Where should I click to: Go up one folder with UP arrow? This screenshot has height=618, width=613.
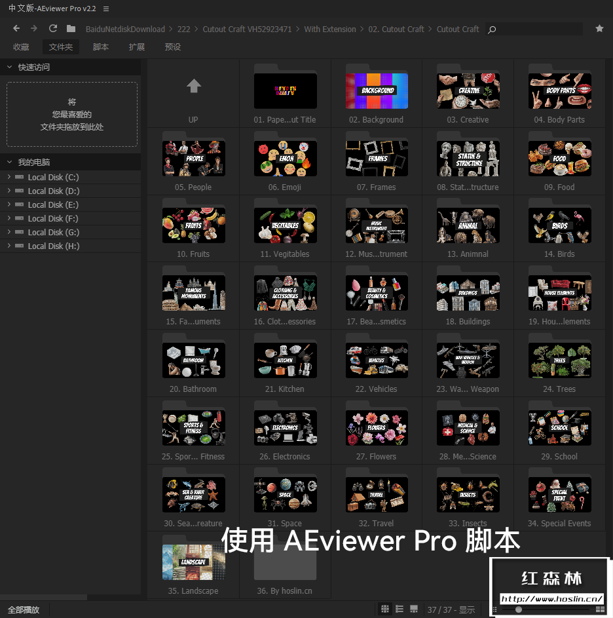click(193, 86)
